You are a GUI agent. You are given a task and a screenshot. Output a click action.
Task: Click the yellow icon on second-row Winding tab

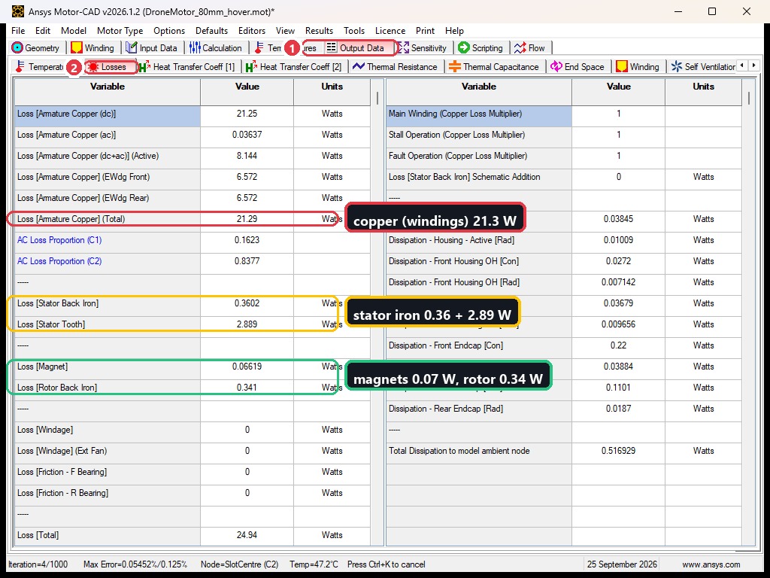pyautogui.click(x=622, y=66)
